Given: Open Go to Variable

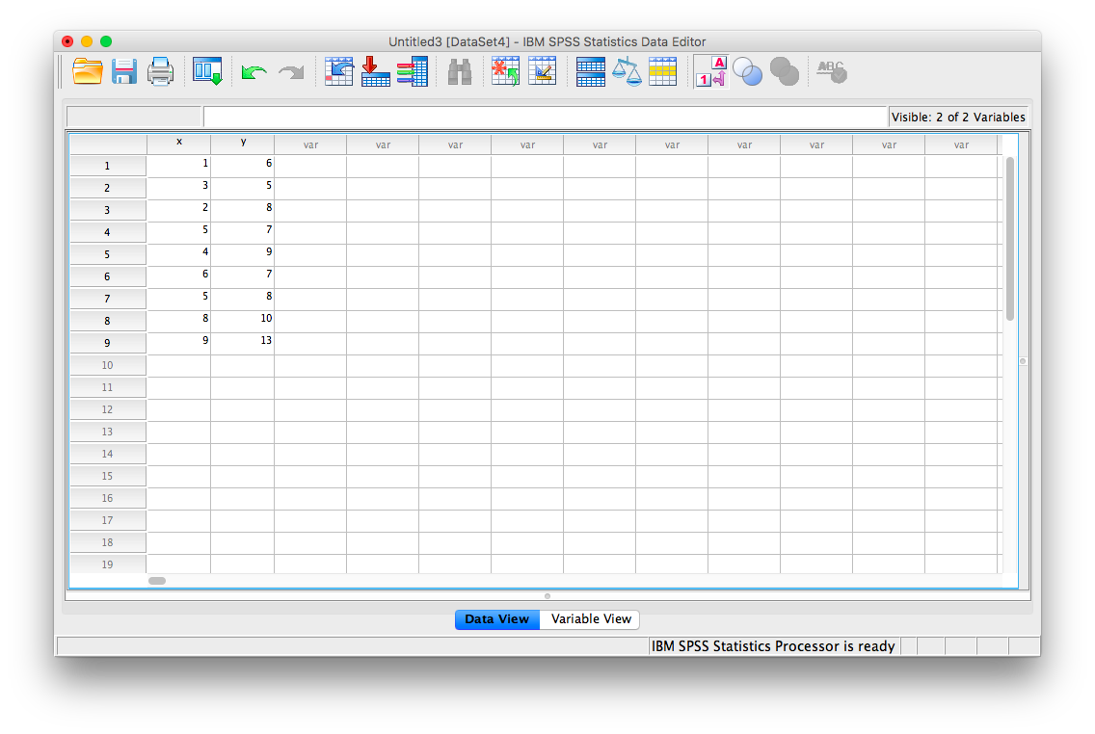Looking at the screenshot, I should pyautogui.click(x=375, y=71).
